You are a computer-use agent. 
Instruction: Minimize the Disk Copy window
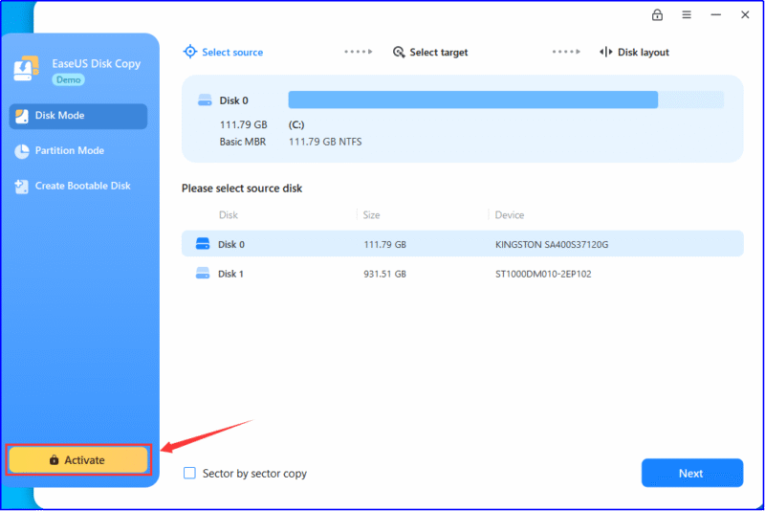pyautogui.click(x=715, y=15)
